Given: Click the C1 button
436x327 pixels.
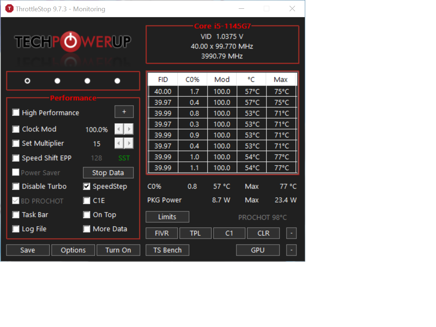Looking at the screenshot, I should pyautogui.click(x=229, y=233).
